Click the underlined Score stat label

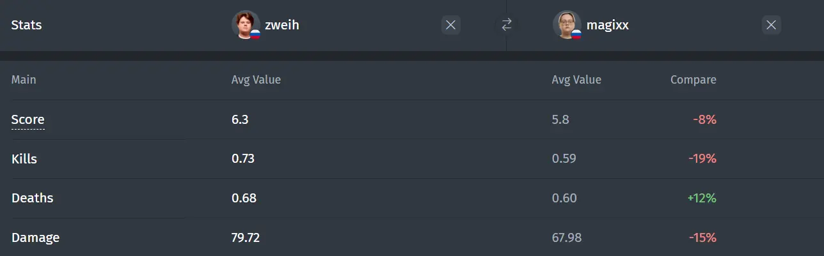click(28, 119)
